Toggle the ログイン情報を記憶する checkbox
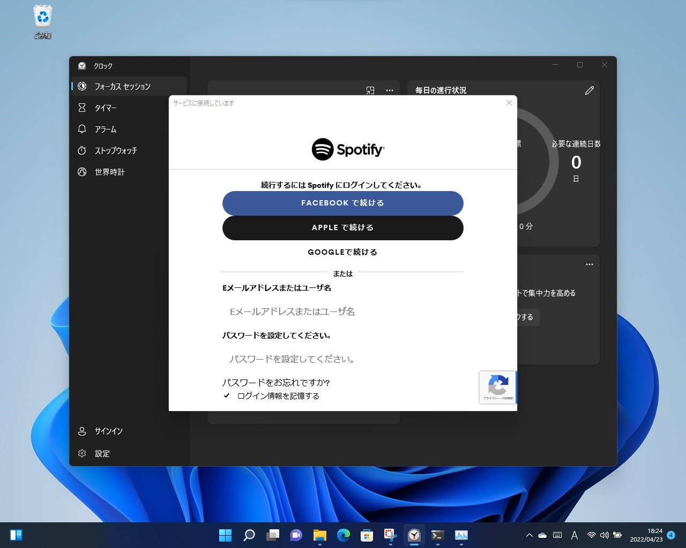Screen dimensions: 686x548 (227, 396)
